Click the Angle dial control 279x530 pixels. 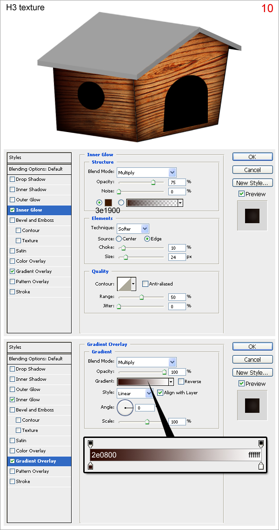pyautogui.click(x=125, y=408)
